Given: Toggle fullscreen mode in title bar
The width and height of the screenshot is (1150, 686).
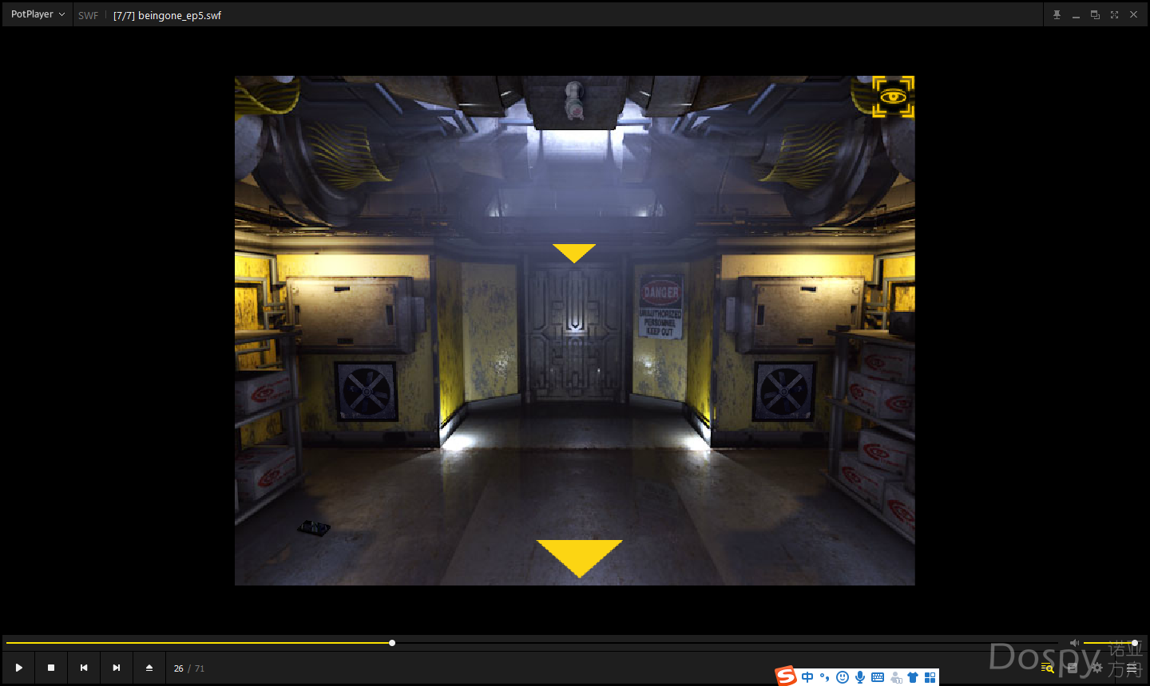Looking at the screenshot, I should (1114, 14).
